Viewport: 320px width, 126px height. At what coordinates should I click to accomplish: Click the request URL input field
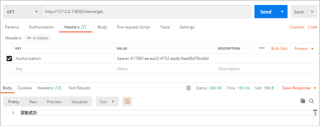(x=146, y=12)
